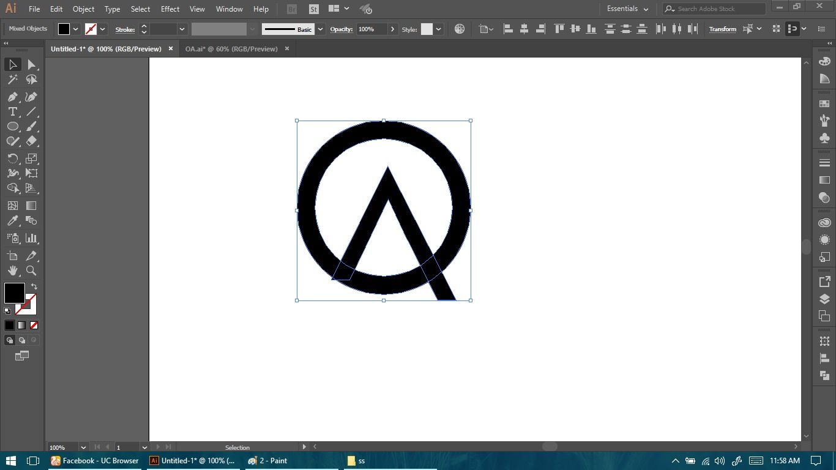
Task: Select the Line Segment tool
Action: click(x=31, y=111)
